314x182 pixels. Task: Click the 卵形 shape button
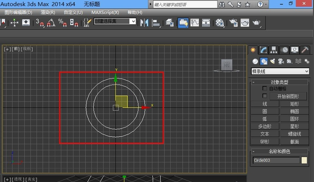pos(265,142)
